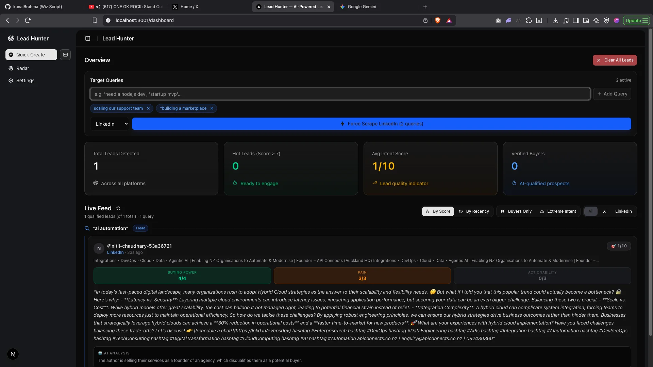This screenshot has width=653, height=367.
Task: Go forward with the browser forward arrow
Action: coord(18,20)
